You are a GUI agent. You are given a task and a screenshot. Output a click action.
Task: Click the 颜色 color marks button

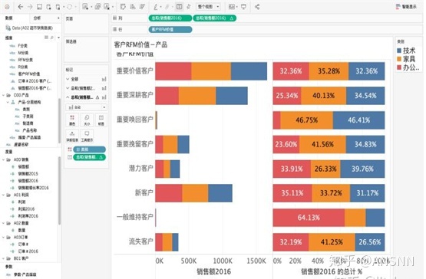[x=72, y=120]
